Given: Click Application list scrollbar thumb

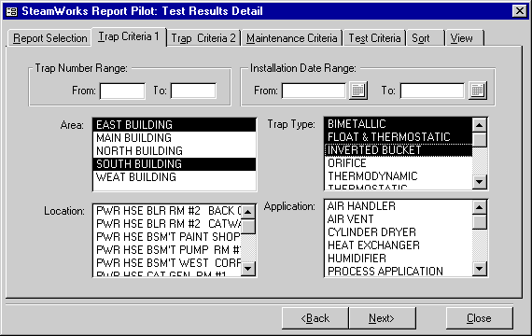Looking at the screenshot, I should pyautogui.click(x=480, y=222).
